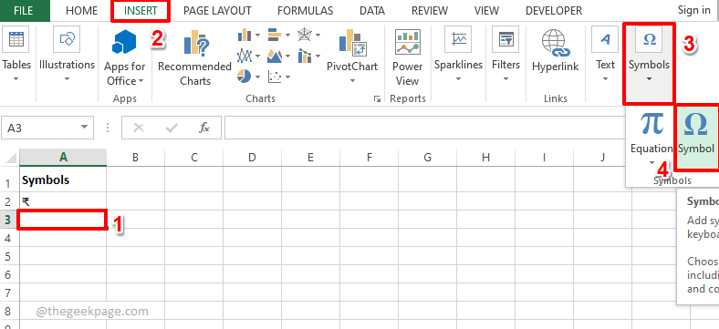Image resolution: width=719 pixels, height=329 pixels.
Task: Cancel entry with the X button
Action: (x=138, y=128)
